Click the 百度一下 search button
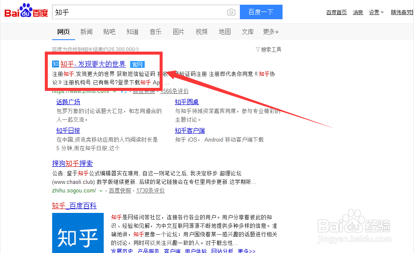The height and width of the screenshot is (253, 414). pyautogui.click(x=261, y=12)
